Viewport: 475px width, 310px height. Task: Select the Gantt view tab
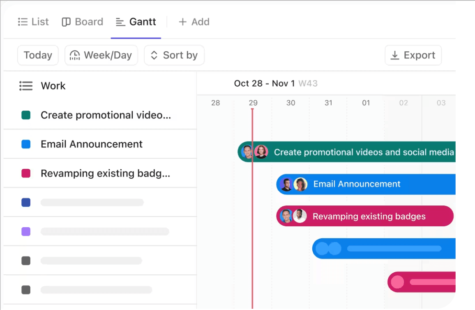click(x=136, y=22)
